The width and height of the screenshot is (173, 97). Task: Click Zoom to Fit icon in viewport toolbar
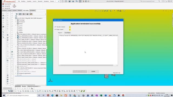[x=95, y=11]
